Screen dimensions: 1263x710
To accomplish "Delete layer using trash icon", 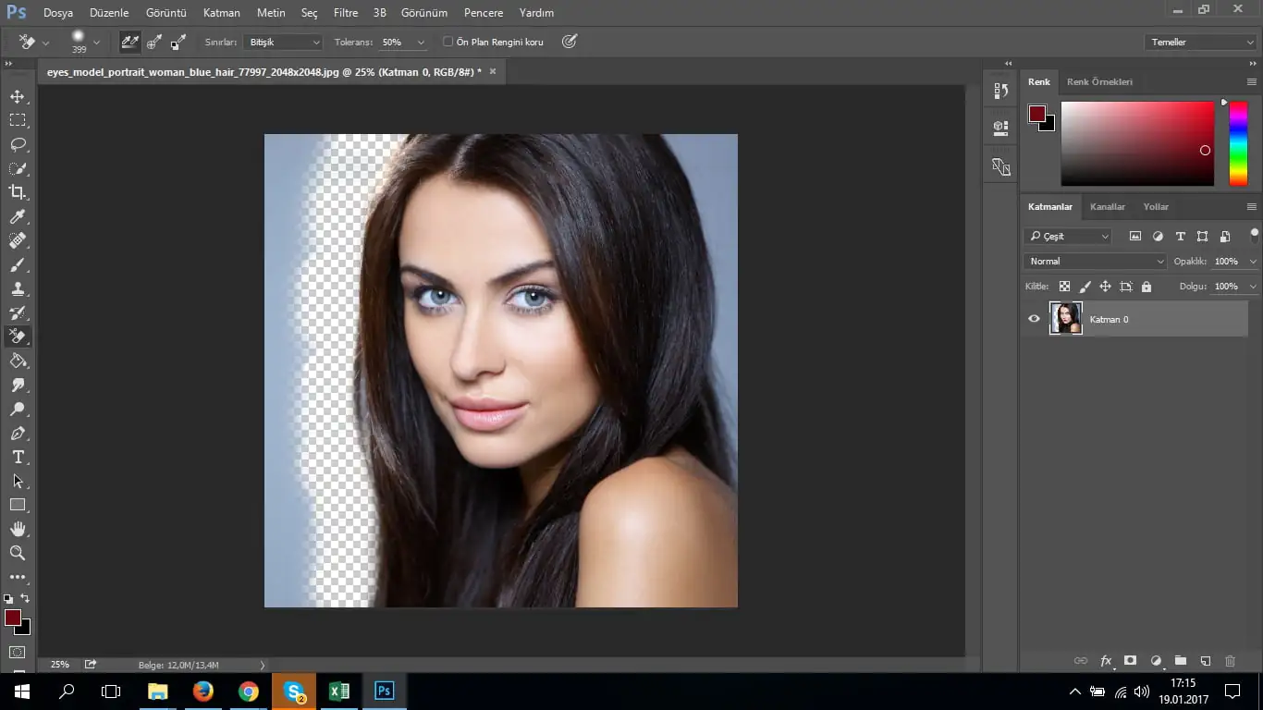I will pyautogui.click(x=1230, y=661).
